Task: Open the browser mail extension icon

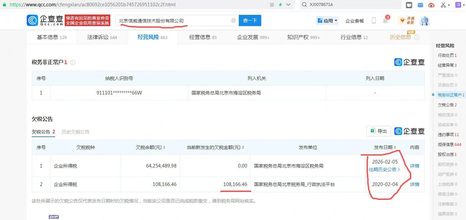Action: [x=420, y=5]
